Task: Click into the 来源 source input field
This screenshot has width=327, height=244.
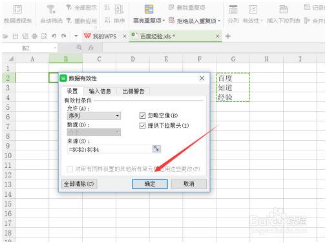Action: point(110,149)
